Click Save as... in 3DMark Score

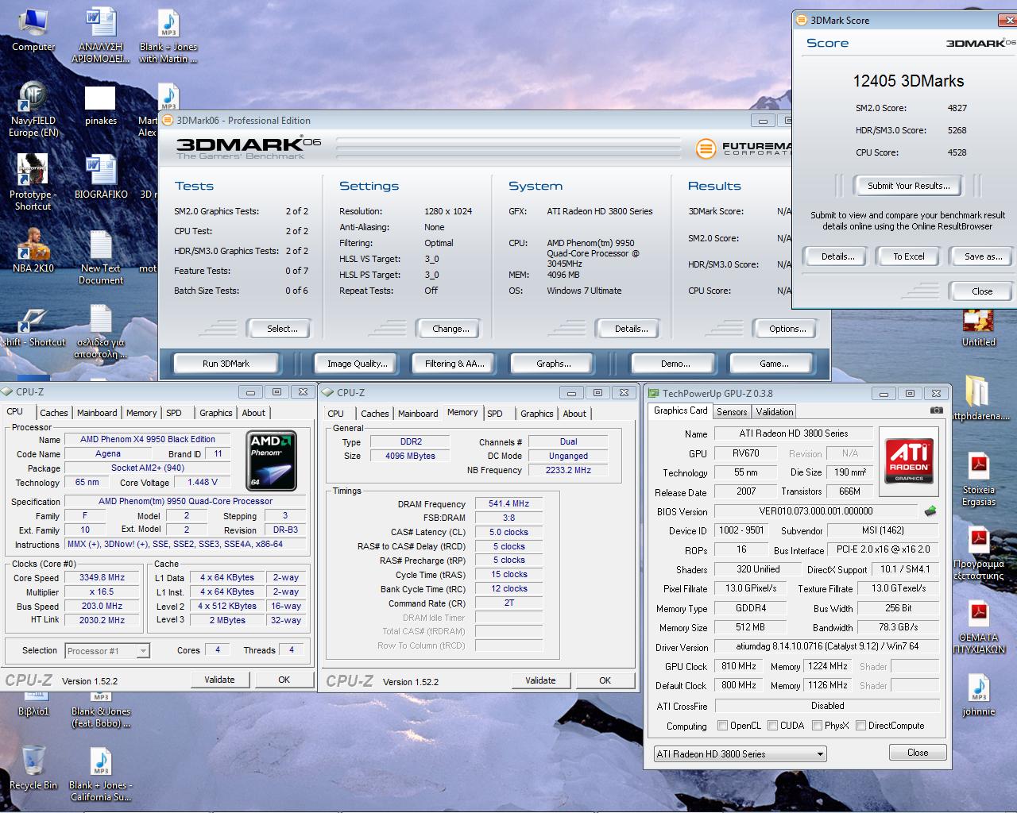coord(983,256)
